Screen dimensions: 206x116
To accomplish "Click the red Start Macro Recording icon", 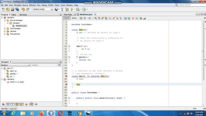I will 133,18.
